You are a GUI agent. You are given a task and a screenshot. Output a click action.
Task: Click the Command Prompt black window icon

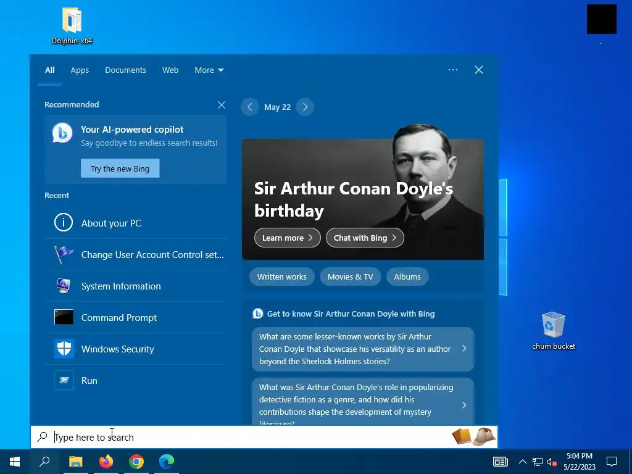(64, 317)
